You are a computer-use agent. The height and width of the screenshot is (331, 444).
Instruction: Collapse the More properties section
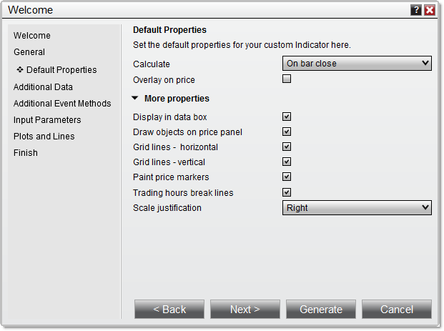click(136, 99)
